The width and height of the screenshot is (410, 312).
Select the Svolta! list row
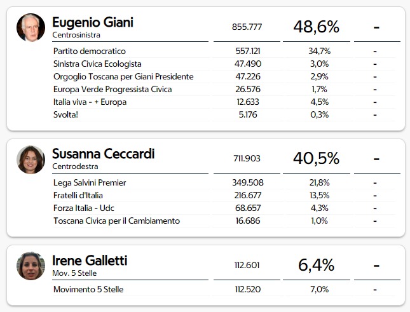pyautogui.click(x=224, y=115)
